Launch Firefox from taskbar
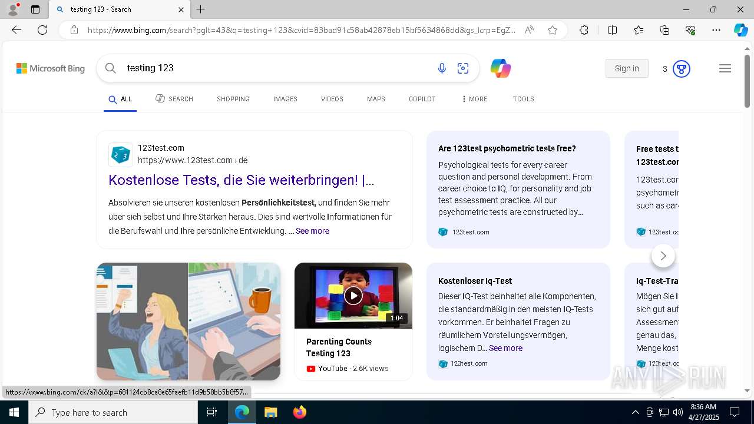This screenshot has width=754, height=424. (x=300, y=412)
